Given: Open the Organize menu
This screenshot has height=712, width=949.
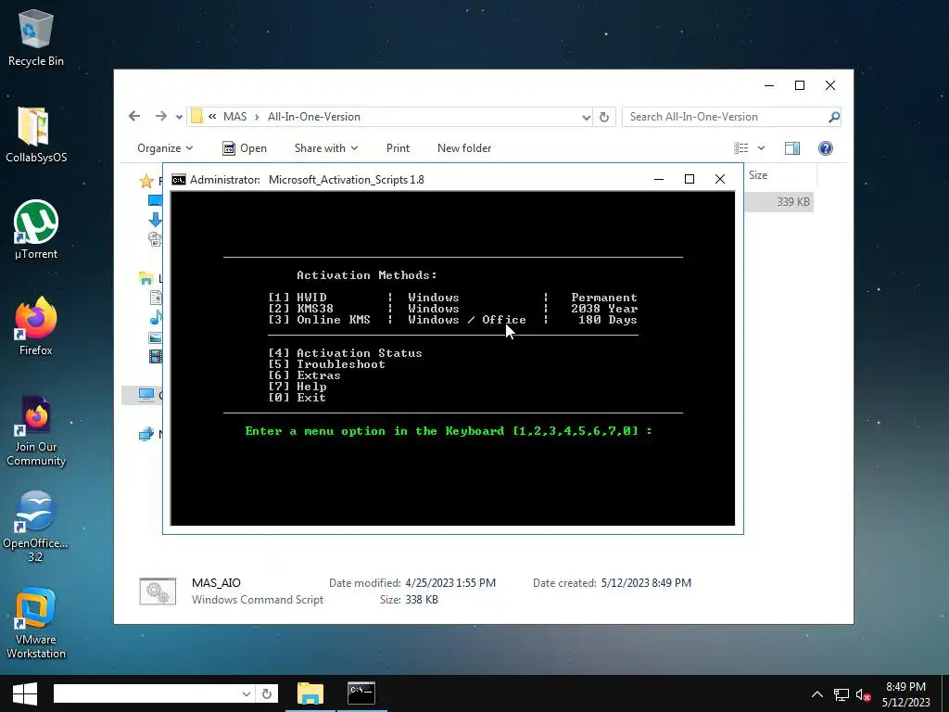Looking at the screenshot, I should (165, 148).
